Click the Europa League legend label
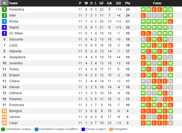Image resolution: width=182 pixels, height=133 pixels. point(96,129)
